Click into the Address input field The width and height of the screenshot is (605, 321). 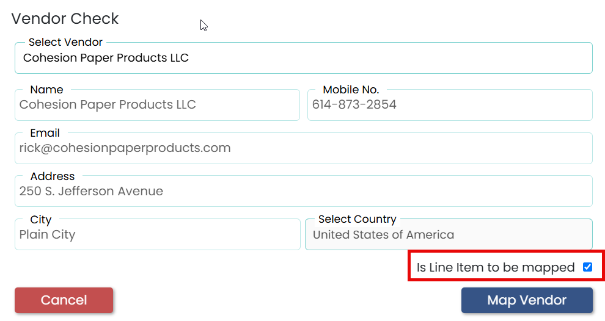point(303,192)
